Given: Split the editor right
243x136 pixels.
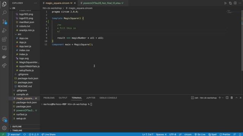Looking at the screenshot, I should pos(235,3).
